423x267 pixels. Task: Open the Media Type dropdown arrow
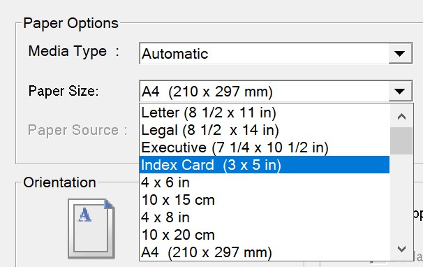tap(400, 53)
